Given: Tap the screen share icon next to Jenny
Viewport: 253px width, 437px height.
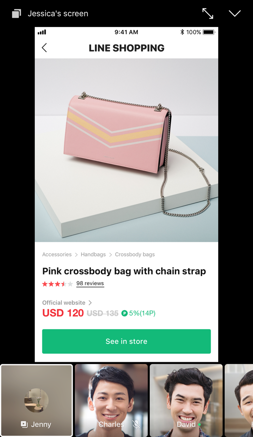Looking at the screenshot, I should [x=24, y=424].
